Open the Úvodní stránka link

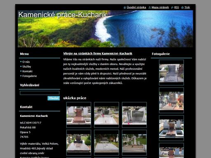(136, 7)
